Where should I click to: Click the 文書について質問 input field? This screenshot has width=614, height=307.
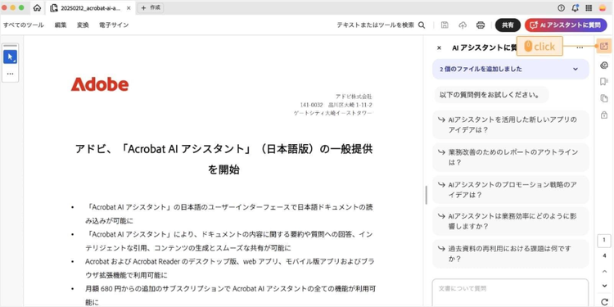[510, 292]
